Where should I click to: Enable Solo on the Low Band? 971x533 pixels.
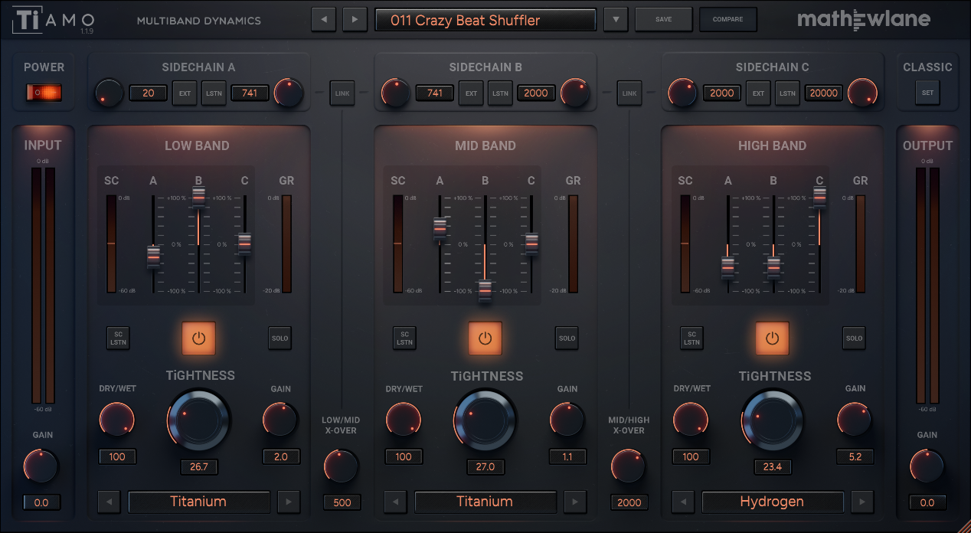pyautogui.click(x=280, y=338)
